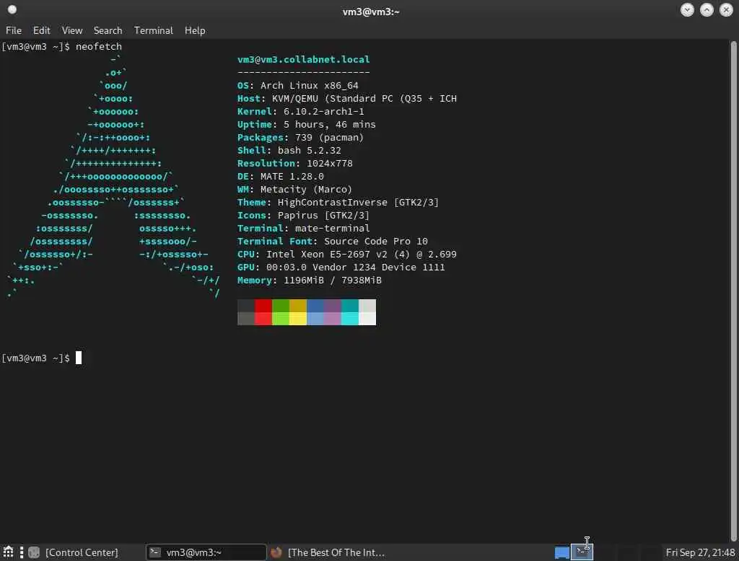The width and height of the screenshot is (739, 561).
Task: Click the OS: Arch Linux x86_64 line
Action: tap(298, 86)
